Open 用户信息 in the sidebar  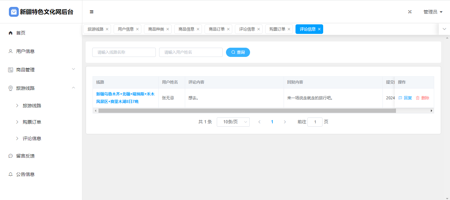25,51
